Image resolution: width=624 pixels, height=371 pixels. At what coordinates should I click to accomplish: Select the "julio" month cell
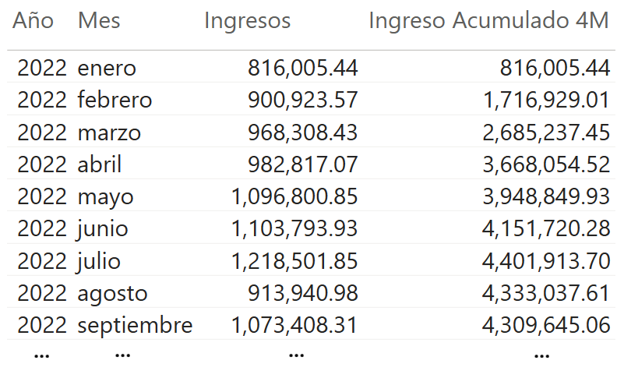(99, 261)
